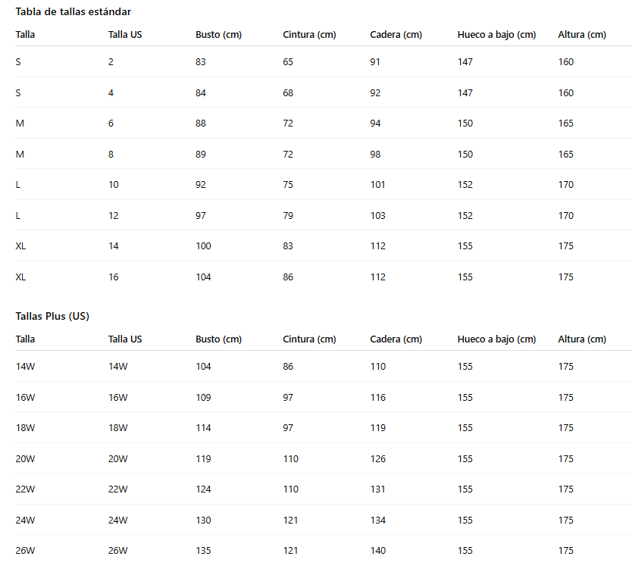Viewport: 632px width, 569px height.
Task: Click hip value 126 in the 20W row
Action: [x=377, y=459]
